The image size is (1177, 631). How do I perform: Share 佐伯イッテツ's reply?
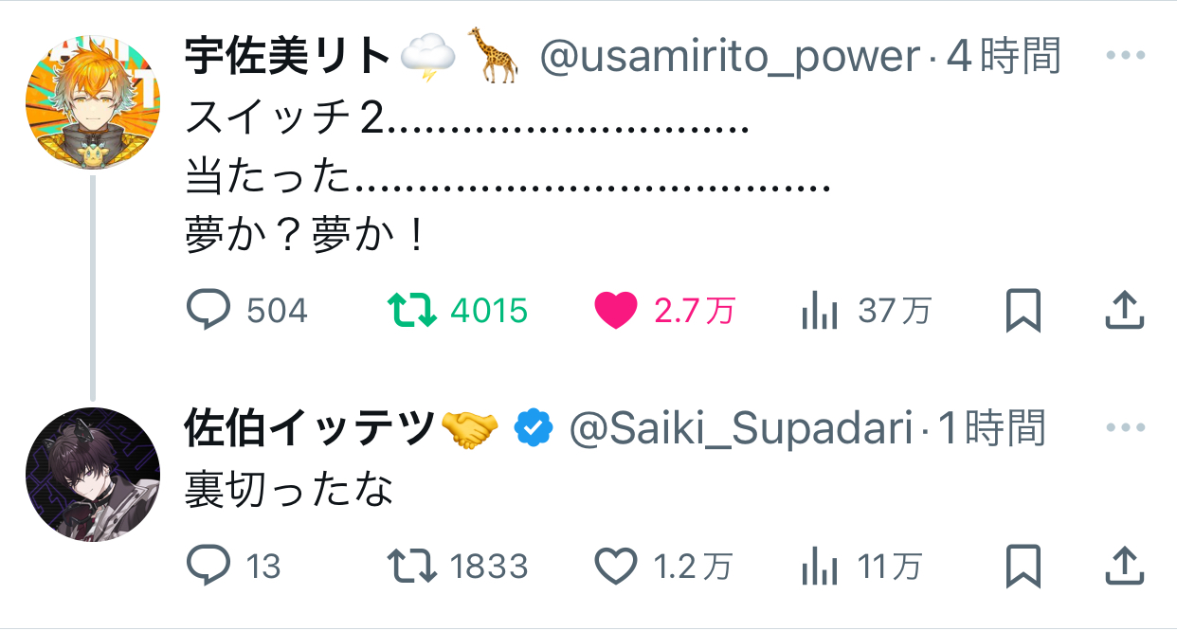click(1125, 566)
